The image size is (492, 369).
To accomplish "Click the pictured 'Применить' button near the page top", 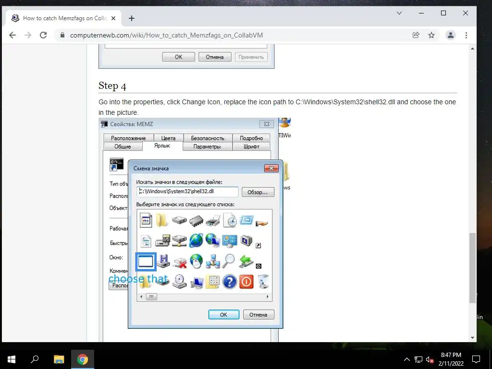I will click(x=251, y=57).
